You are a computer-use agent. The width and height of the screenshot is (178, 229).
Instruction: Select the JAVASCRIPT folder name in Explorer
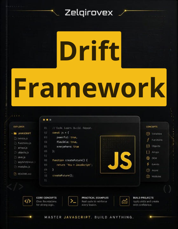[x=24, y=133]
